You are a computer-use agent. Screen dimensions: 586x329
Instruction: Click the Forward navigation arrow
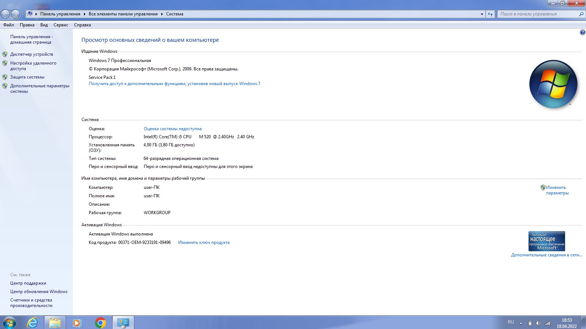click(x=15, y=14)
